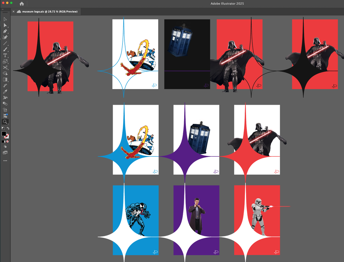Open Edit Toolbar three-dots menu
This screenshot has width=344, height=262.
point(5,161)
